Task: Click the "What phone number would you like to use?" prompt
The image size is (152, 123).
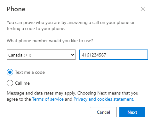Action: coord(50,41)
